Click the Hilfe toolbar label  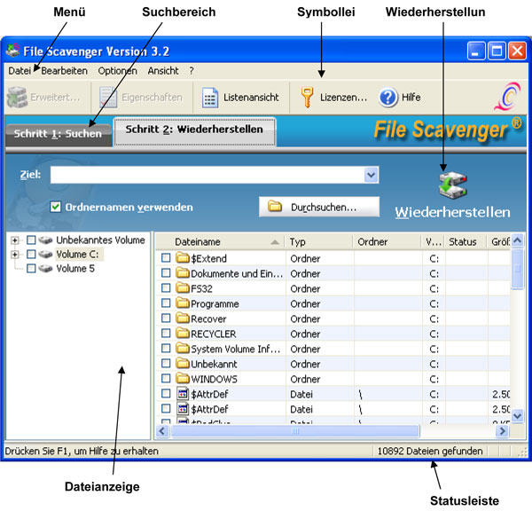(411, 98)
